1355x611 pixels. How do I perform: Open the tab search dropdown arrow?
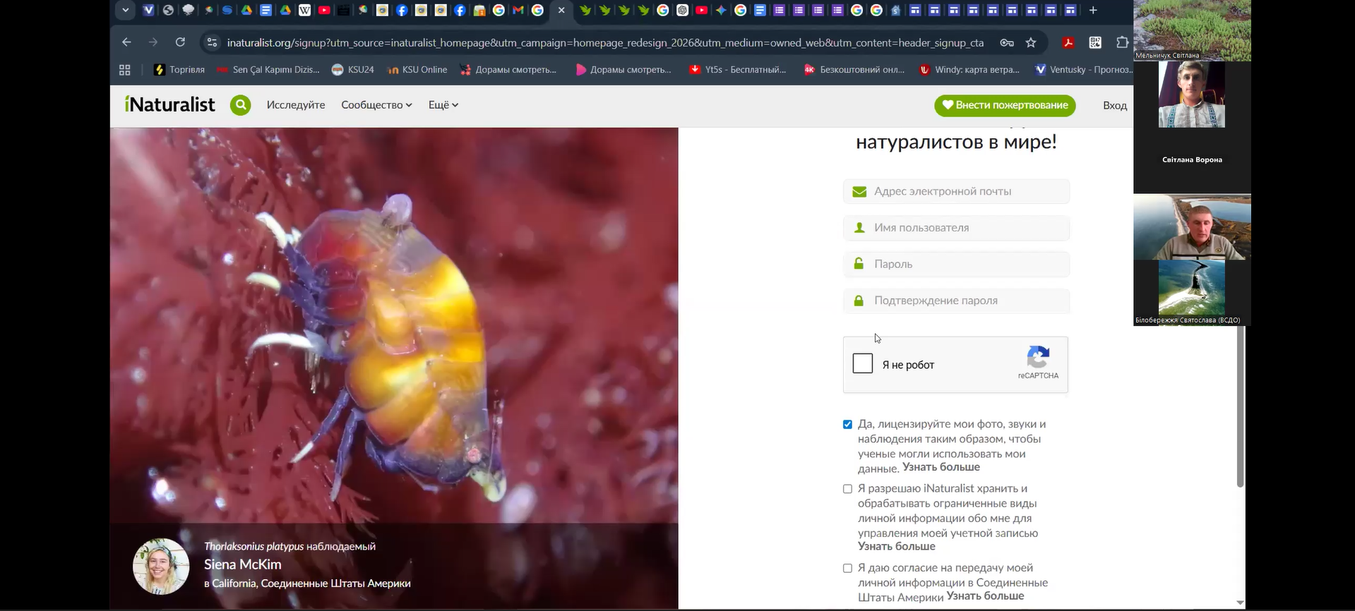[125, 10]
